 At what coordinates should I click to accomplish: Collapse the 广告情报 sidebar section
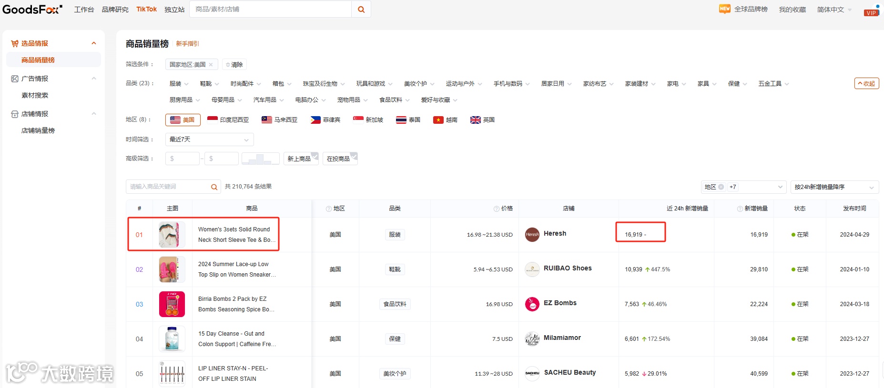pos(94,79)
